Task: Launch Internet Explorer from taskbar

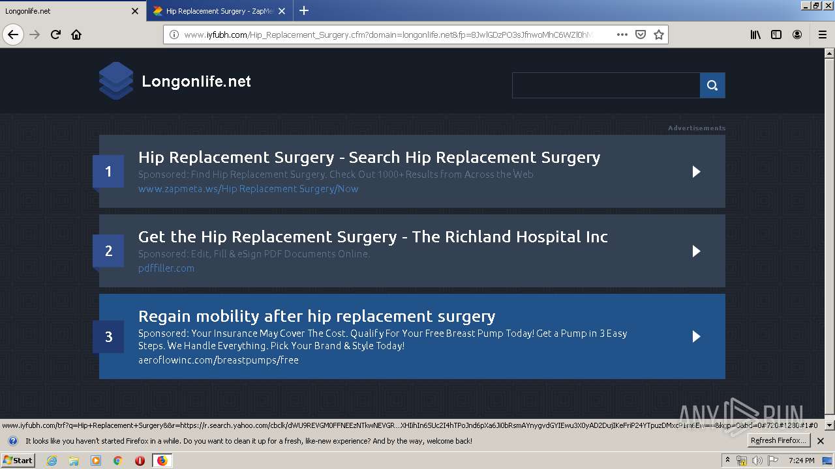Action: tap(52, 461)
